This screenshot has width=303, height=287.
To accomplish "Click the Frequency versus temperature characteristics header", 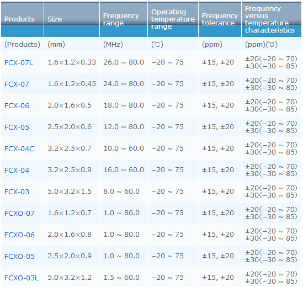I will pos(272,19).
